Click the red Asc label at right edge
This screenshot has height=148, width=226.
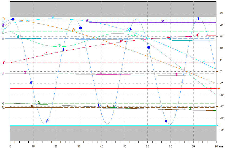(219, 88)
